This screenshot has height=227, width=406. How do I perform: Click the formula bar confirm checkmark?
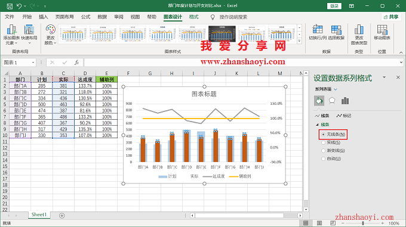click(64, 63)
